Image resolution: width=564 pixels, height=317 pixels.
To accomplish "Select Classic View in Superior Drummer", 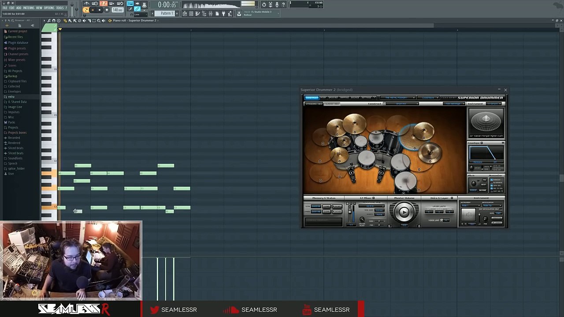I will point(332,104).
